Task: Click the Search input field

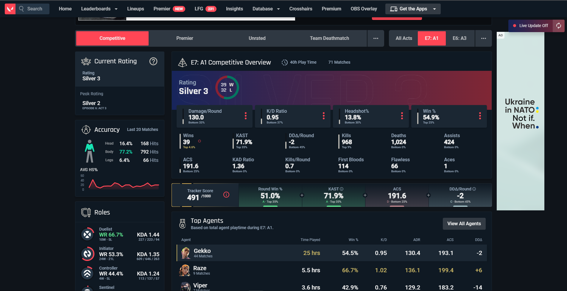Action: click(x=35, y=9)
